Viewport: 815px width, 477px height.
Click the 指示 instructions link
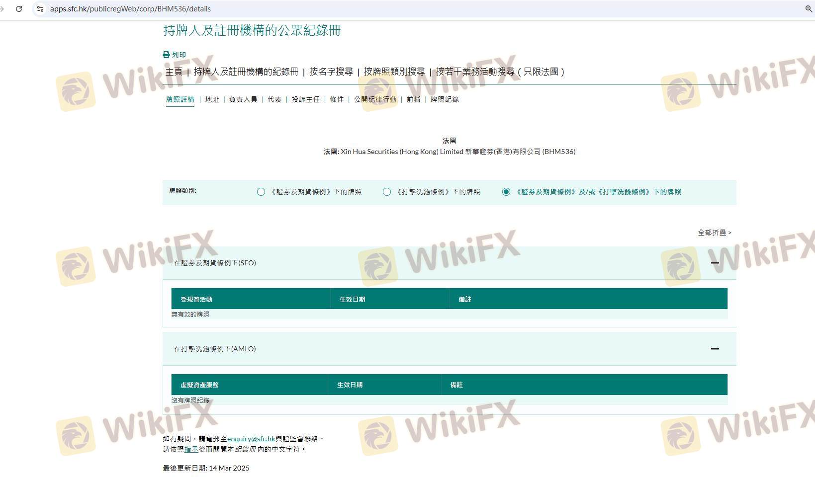pos(191,449)
